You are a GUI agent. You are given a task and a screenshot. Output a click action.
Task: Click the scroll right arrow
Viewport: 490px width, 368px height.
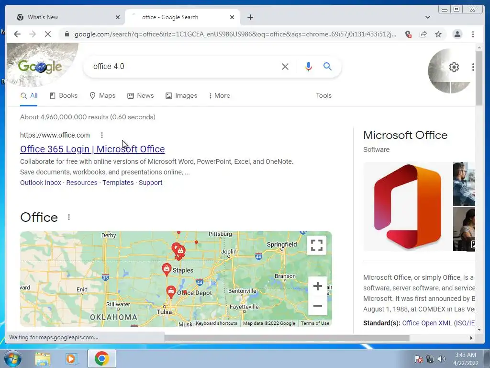(471, 338)
